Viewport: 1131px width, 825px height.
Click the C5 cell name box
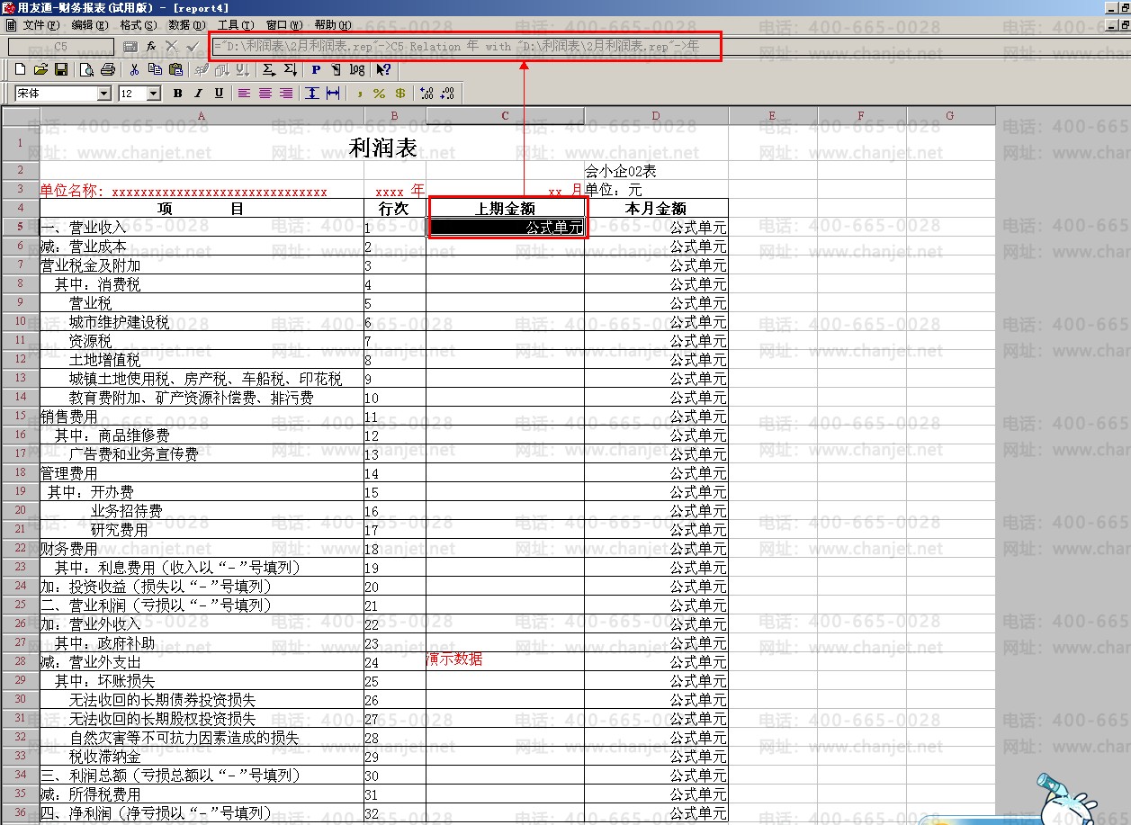tap(61, 46)
